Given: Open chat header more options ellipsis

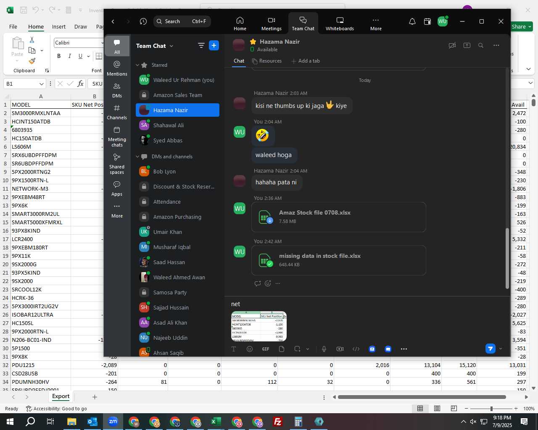Looking at the screenshot, I should pyautogui.click(x=496, y=45).
